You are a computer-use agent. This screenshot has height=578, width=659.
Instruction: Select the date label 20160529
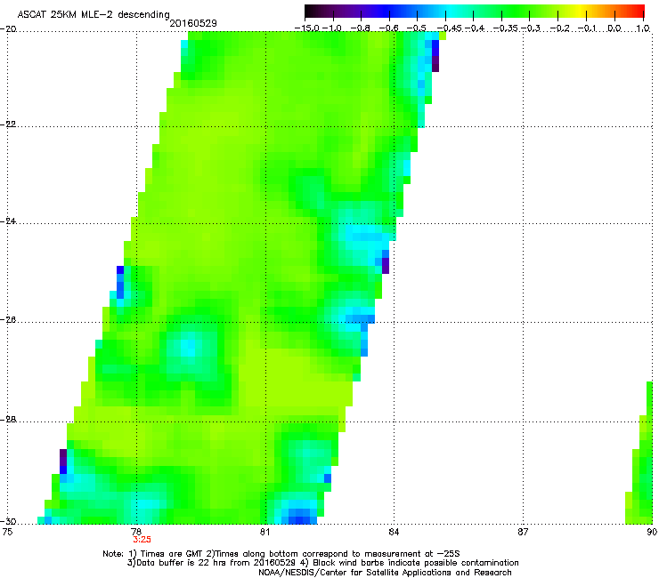[x=193, y=23]
